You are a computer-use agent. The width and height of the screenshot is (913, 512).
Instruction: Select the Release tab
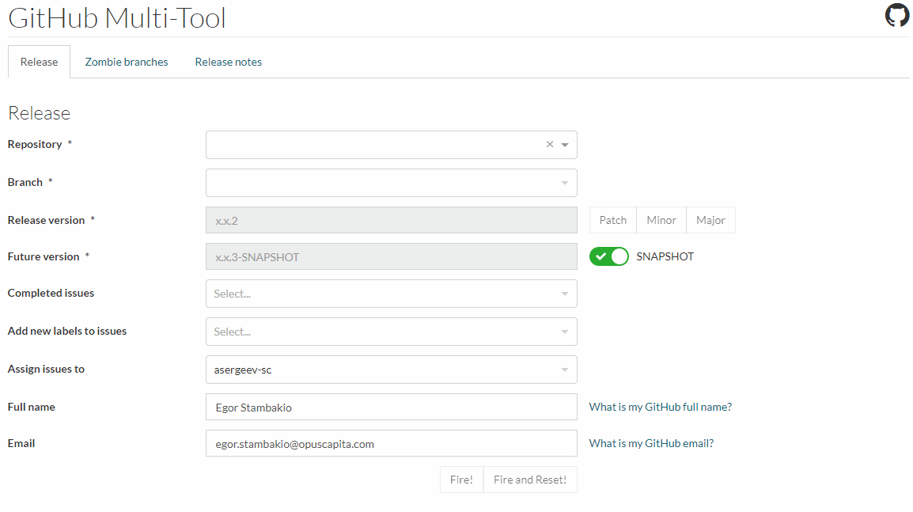(x=39, y=62)
